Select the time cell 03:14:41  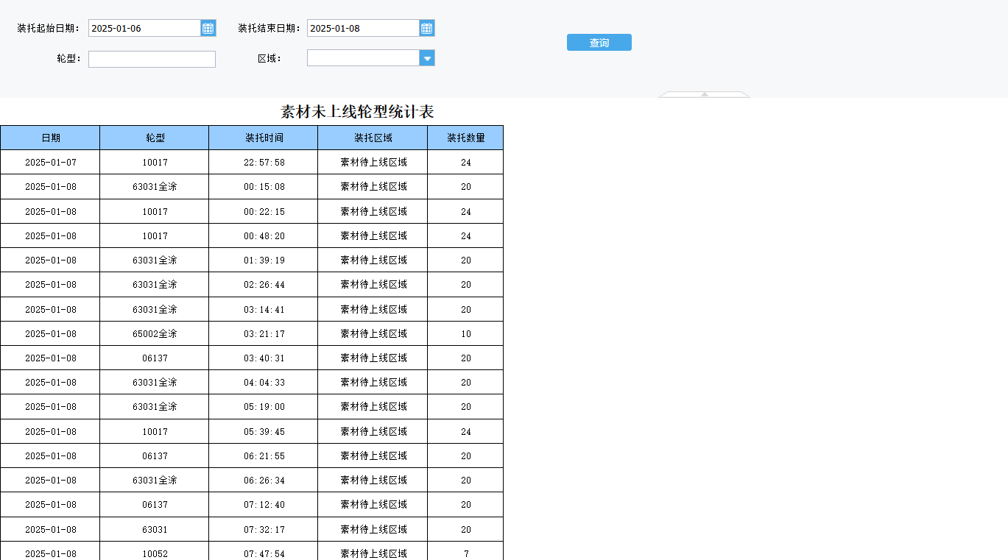pos(264,310)
